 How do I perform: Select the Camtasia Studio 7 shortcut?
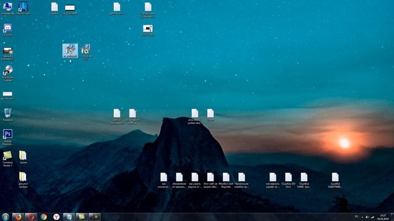(x=7, y=158)
